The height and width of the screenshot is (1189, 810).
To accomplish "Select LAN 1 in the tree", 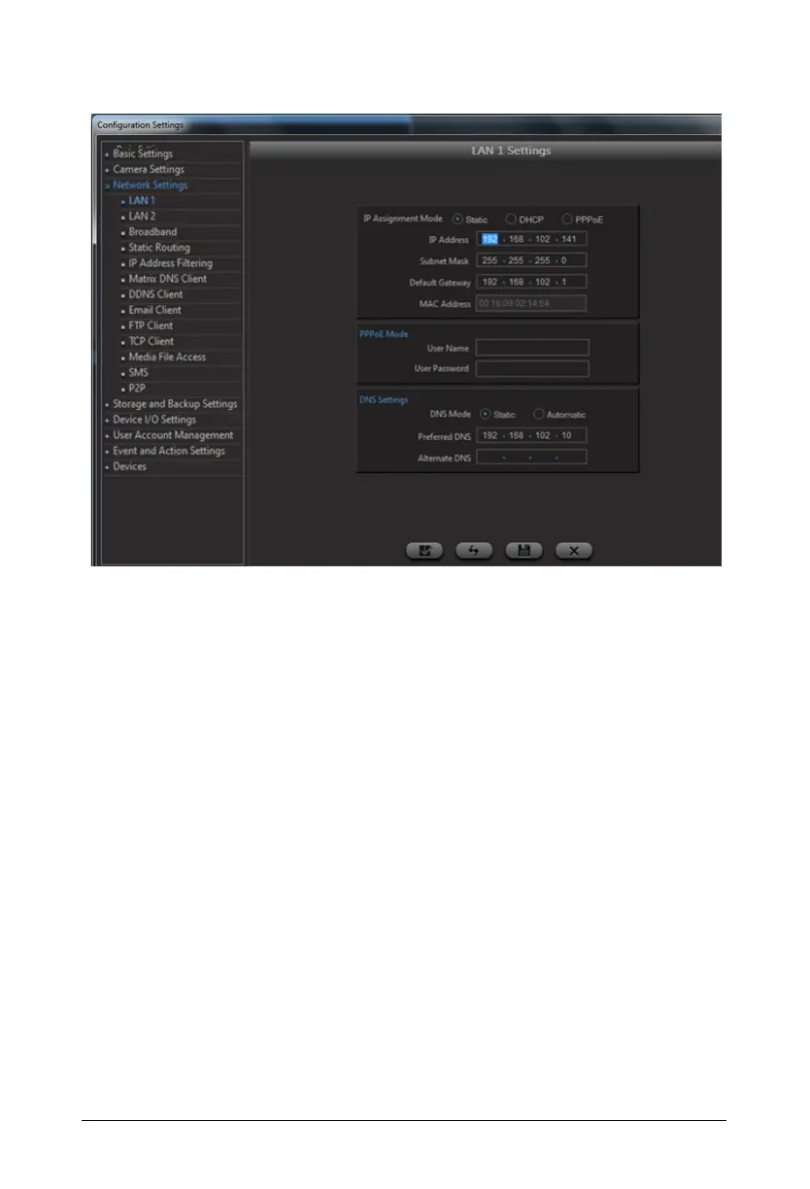I will [142, 201].
